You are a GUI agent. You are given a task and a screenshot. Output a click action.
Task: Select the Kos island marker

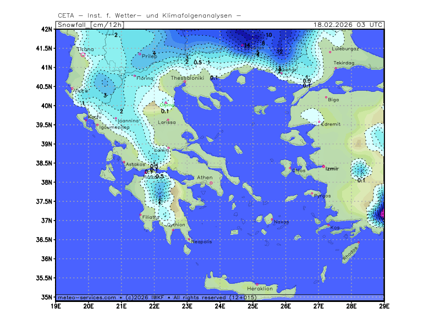tap(329, 226)
